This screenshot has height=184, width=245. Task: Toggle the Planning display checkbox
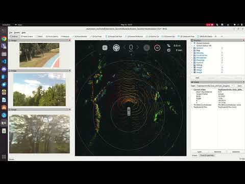pos(222,60)
